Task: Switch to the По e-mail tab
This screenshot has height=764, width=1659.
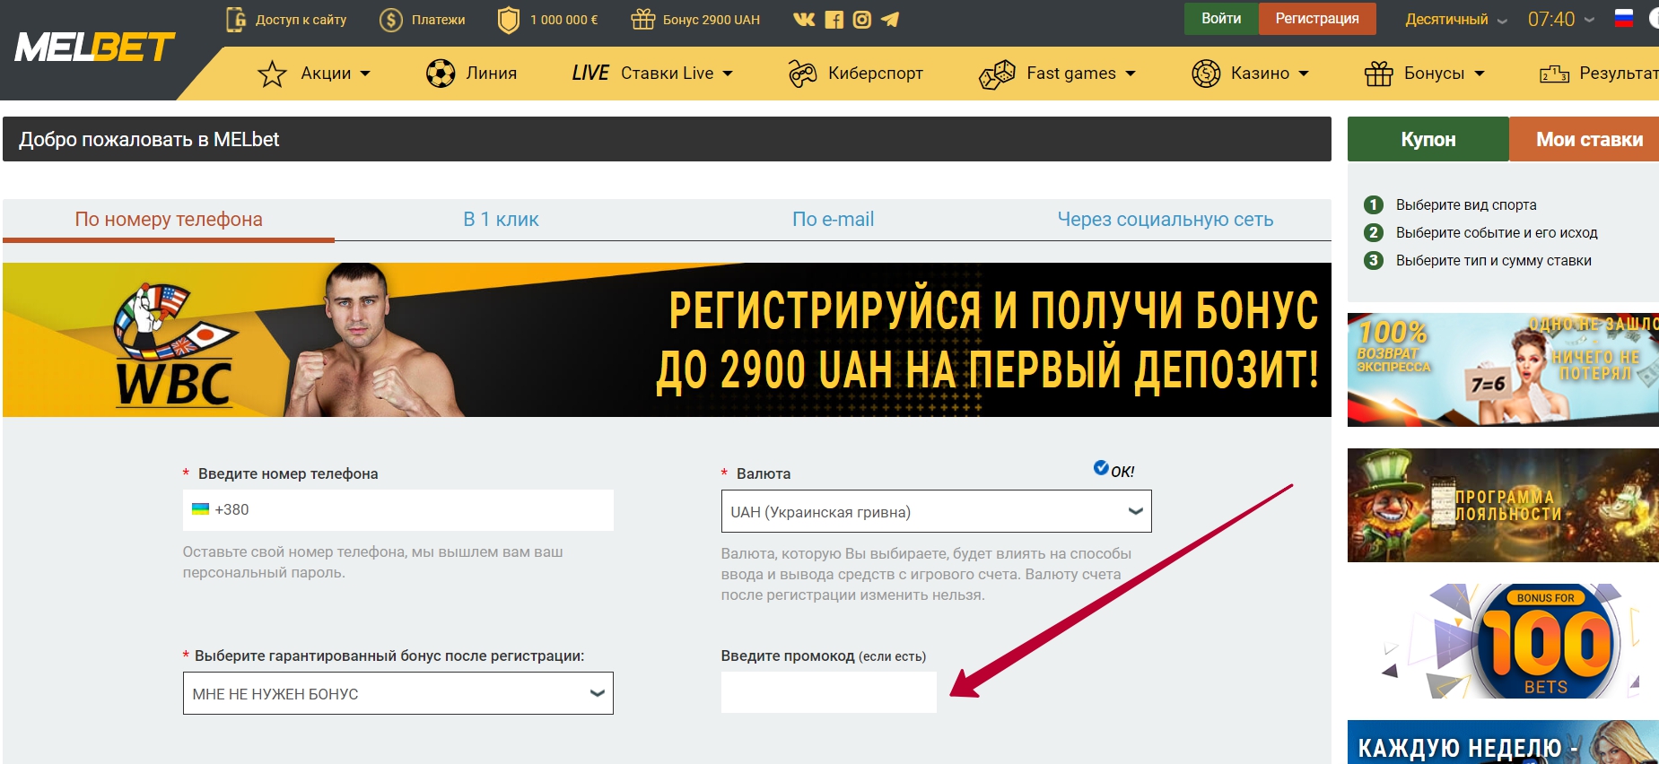Action: pyautogui.click(x=833, y=220)
